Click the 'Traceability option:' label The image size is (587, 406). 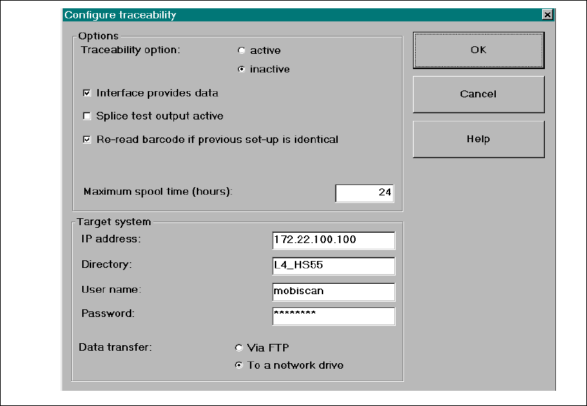(x=131, y=50)
